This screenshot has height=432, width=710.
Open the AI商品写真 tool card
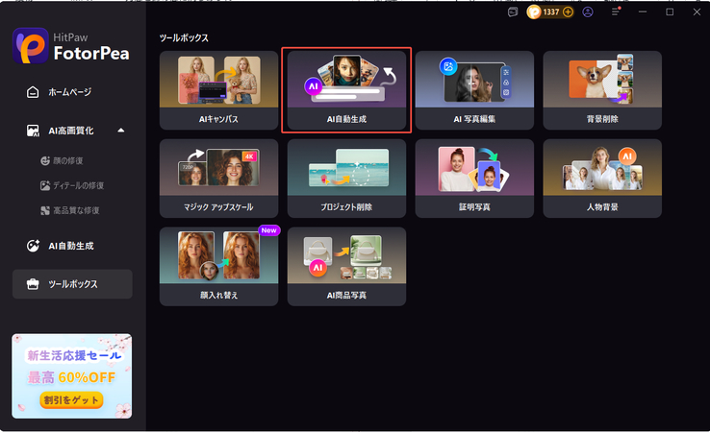coord(347,267)
